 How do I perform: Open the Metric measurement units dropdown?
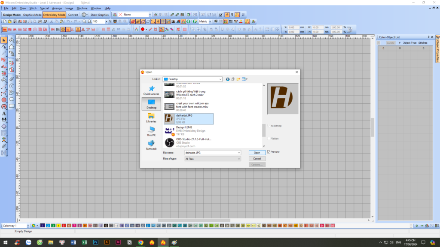[210, 21]
